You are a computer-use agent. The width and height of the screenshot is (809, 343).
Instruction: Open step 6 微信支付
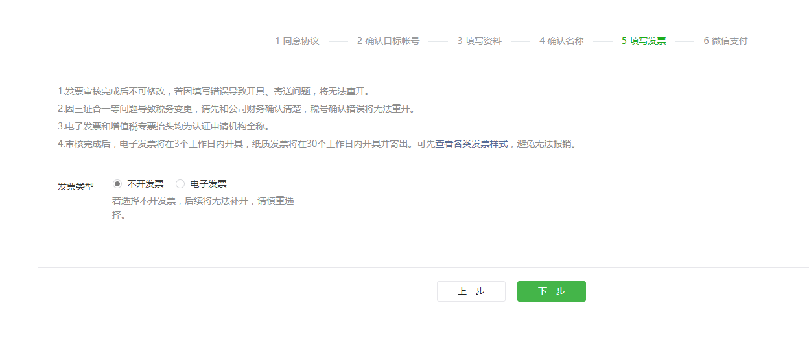coord(725,41)
